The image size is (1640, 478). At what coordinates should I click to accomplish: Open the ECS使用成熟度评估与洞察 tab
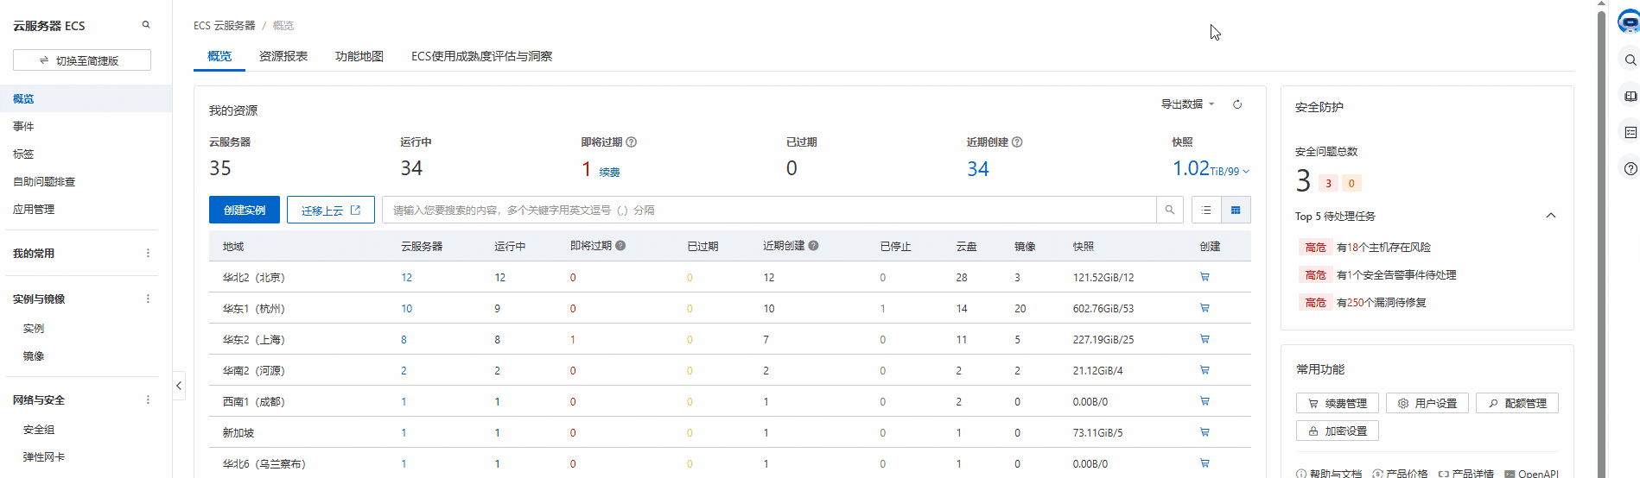pos(481,56)
